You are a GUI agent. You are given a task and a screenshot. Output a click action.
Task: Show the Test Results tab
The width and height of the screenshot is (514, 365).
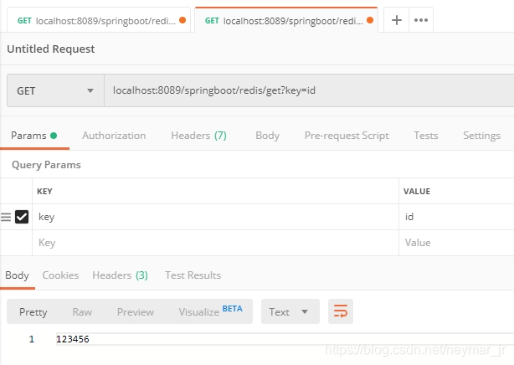click(193, 275)
